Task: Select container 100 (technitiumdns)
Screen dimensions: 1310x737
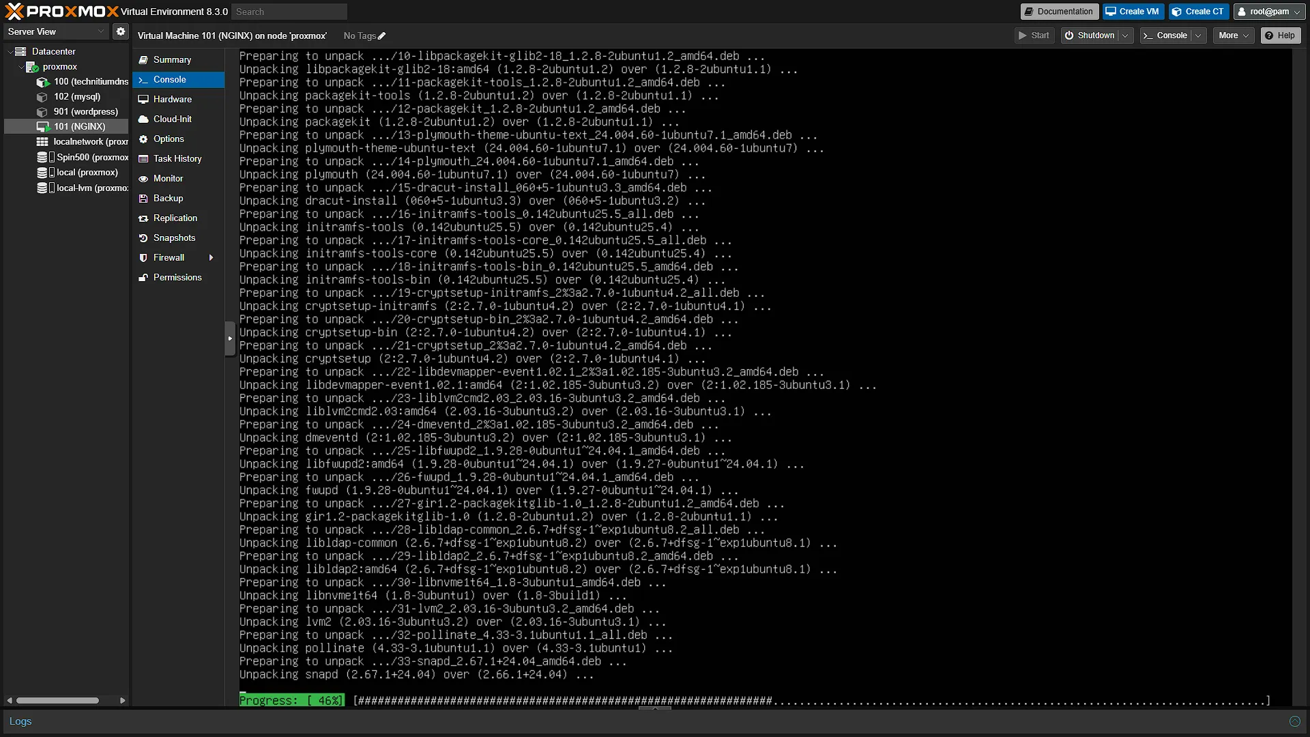Action: pyautogui.click(x=82, y=82)
